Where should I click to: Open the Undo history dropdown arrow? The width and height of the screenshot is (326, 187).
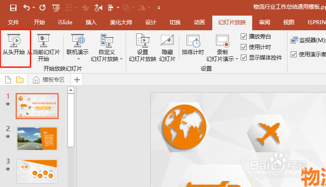33,8
